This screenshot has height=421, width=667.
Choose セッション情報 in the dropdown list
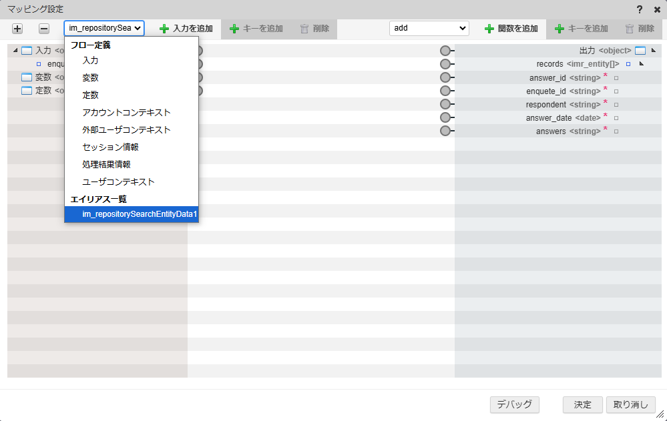pos(110,147)
